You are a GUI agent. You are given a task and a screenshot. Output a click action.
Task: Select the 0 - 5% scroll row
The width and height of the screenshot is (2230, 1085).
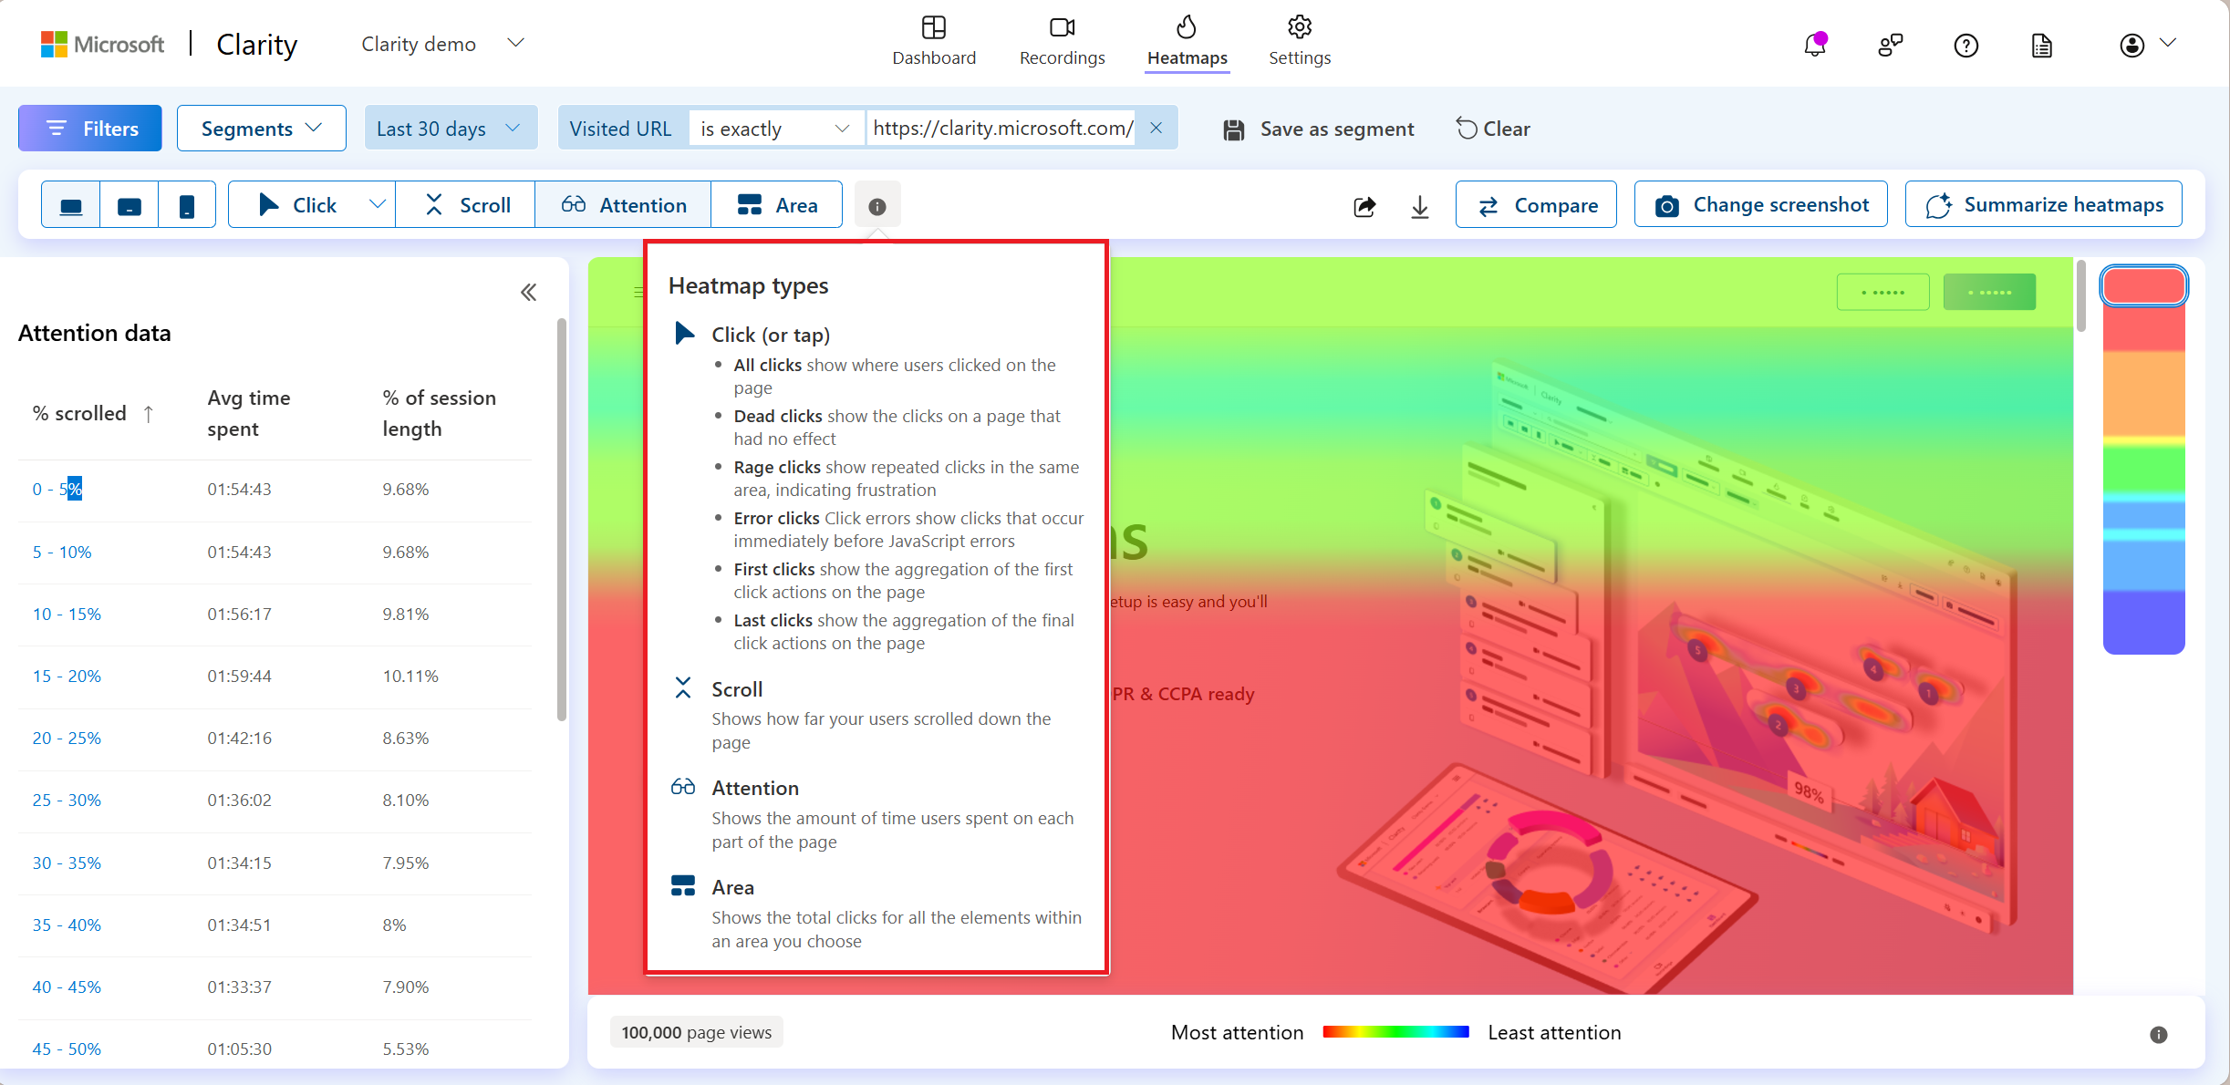click(x=275, y=490)
